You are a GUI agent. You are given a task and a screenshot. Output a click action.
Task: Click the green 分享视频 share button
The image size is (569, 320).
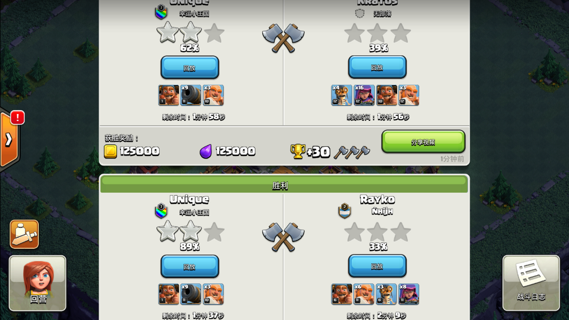(423, 142)
